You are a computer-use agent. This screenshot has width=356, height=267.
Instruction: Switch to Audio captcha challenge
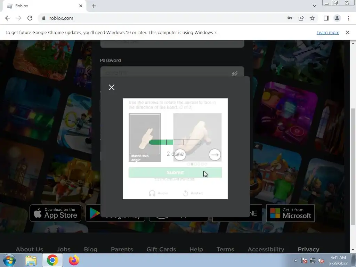pos(158,193)
